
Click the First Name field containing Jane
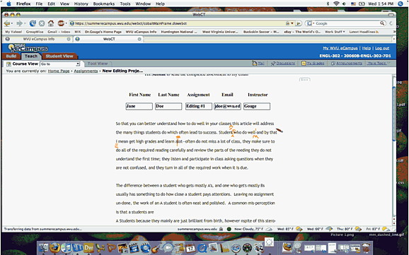pyautogui.click(x=139, y=106)
